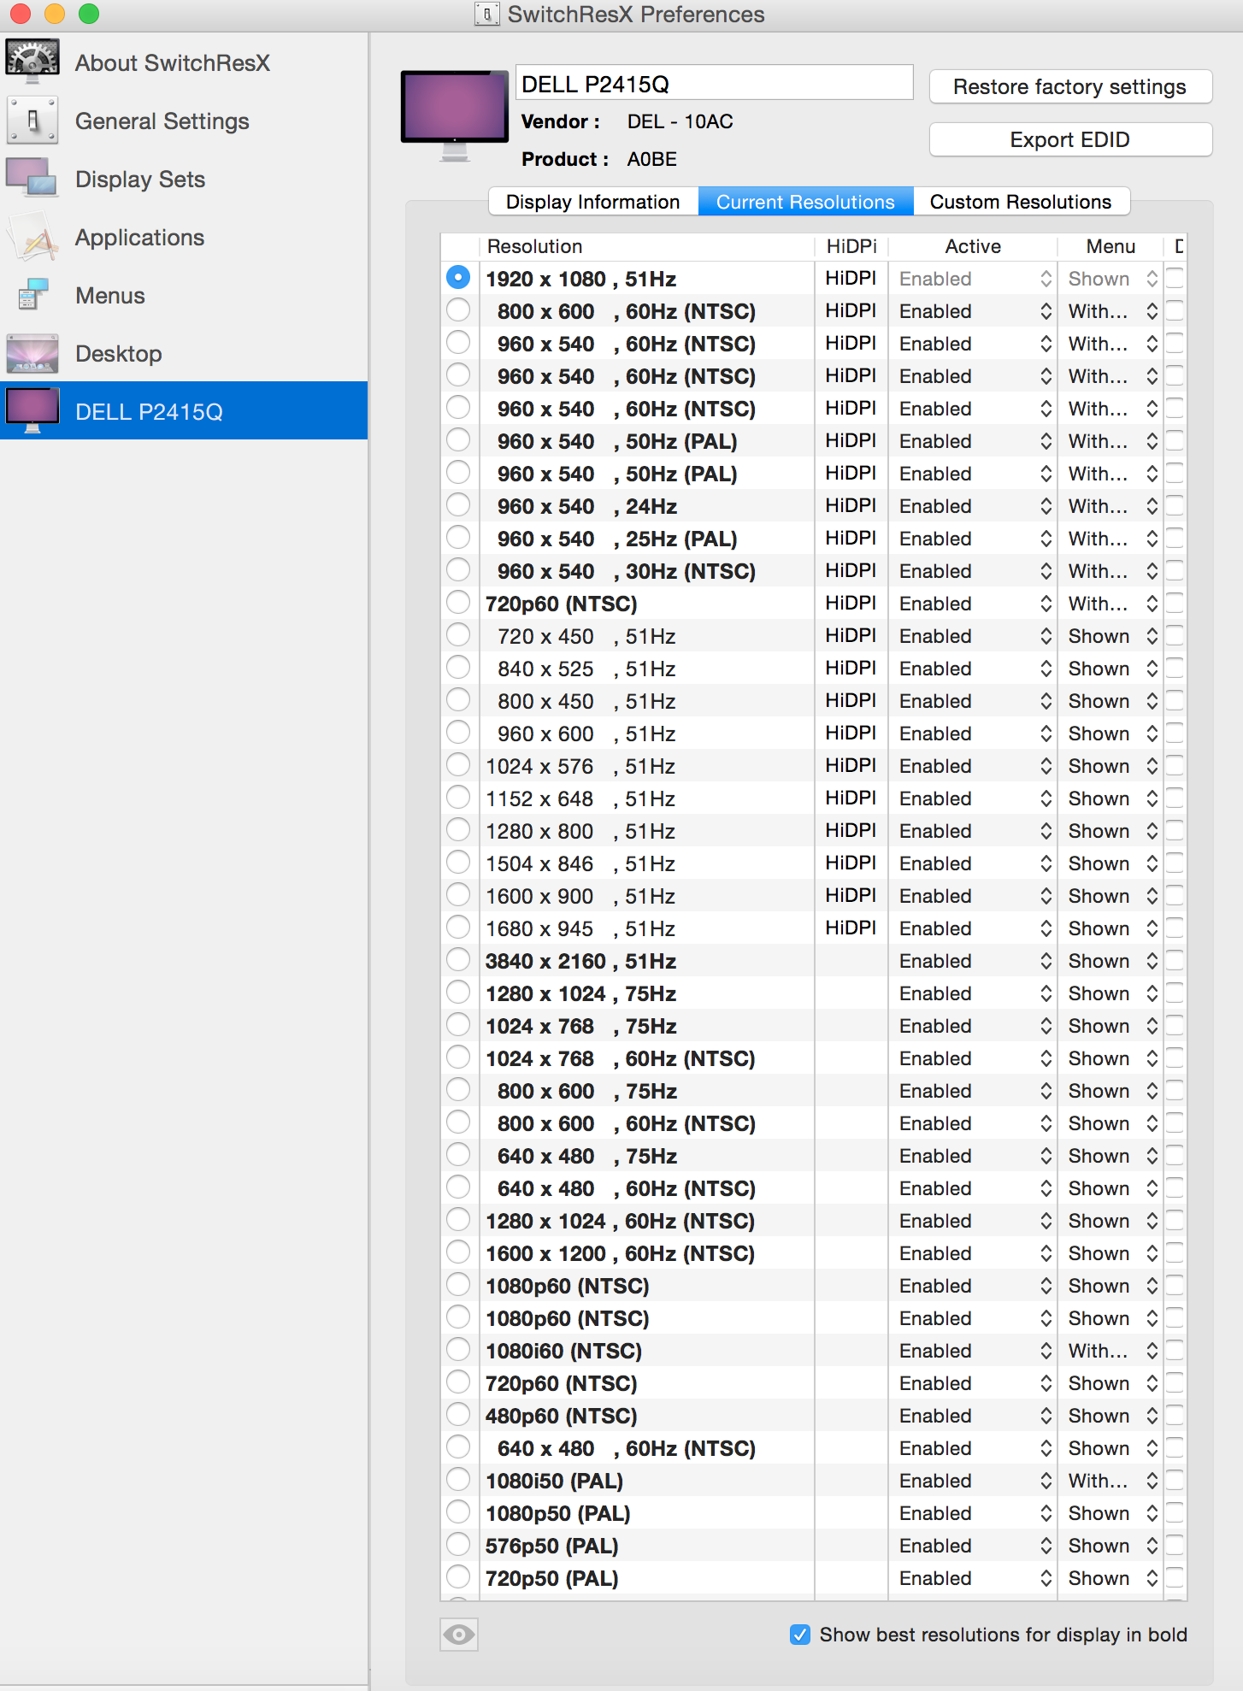
Task: Open Active dropdown for 1920 x 1080, 51Hz
Action: pos(975,279)
